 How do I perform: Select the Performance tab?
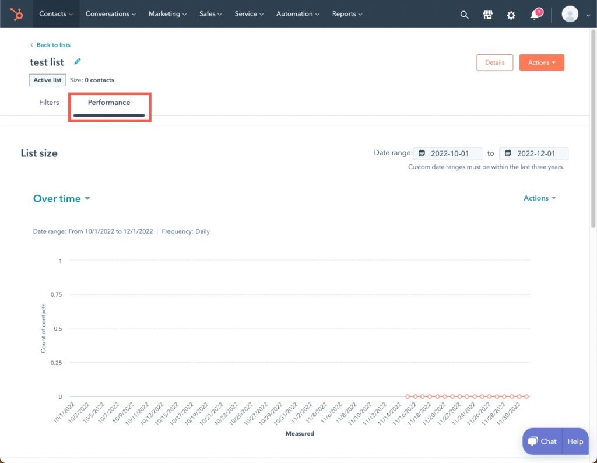tap(108, 102)
